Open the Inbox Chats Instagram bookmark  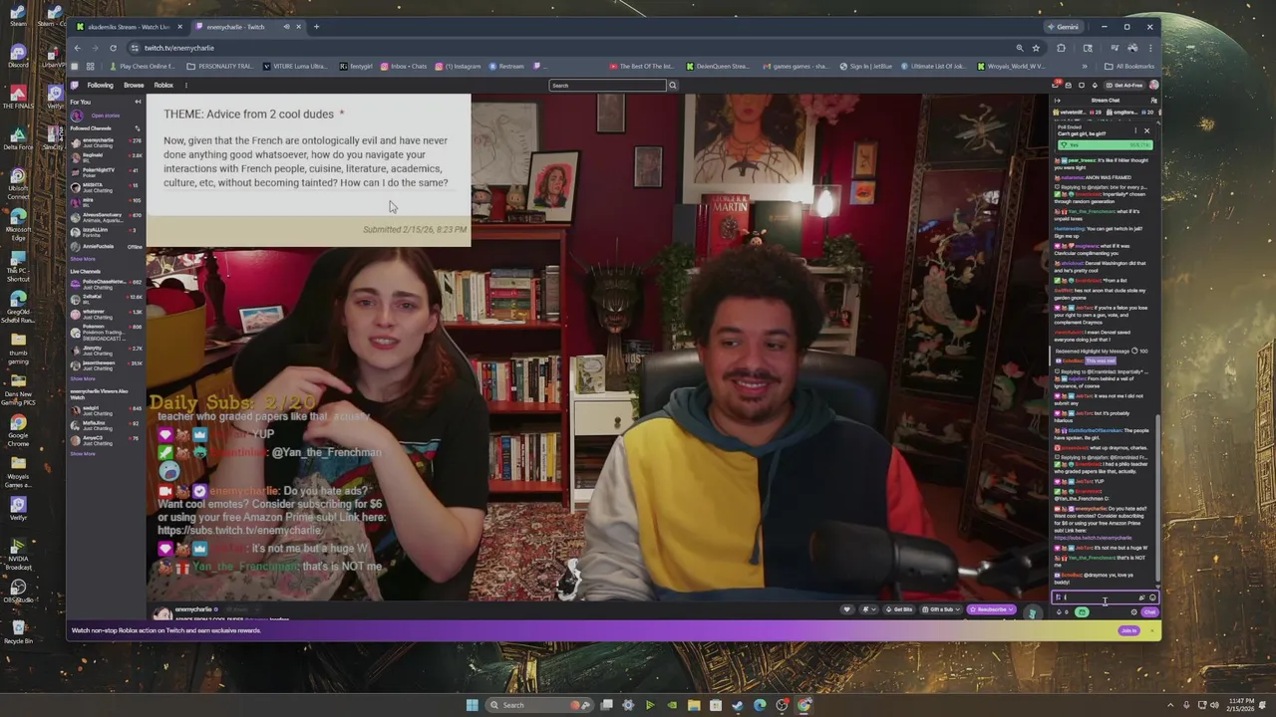(x=403, y=67)
